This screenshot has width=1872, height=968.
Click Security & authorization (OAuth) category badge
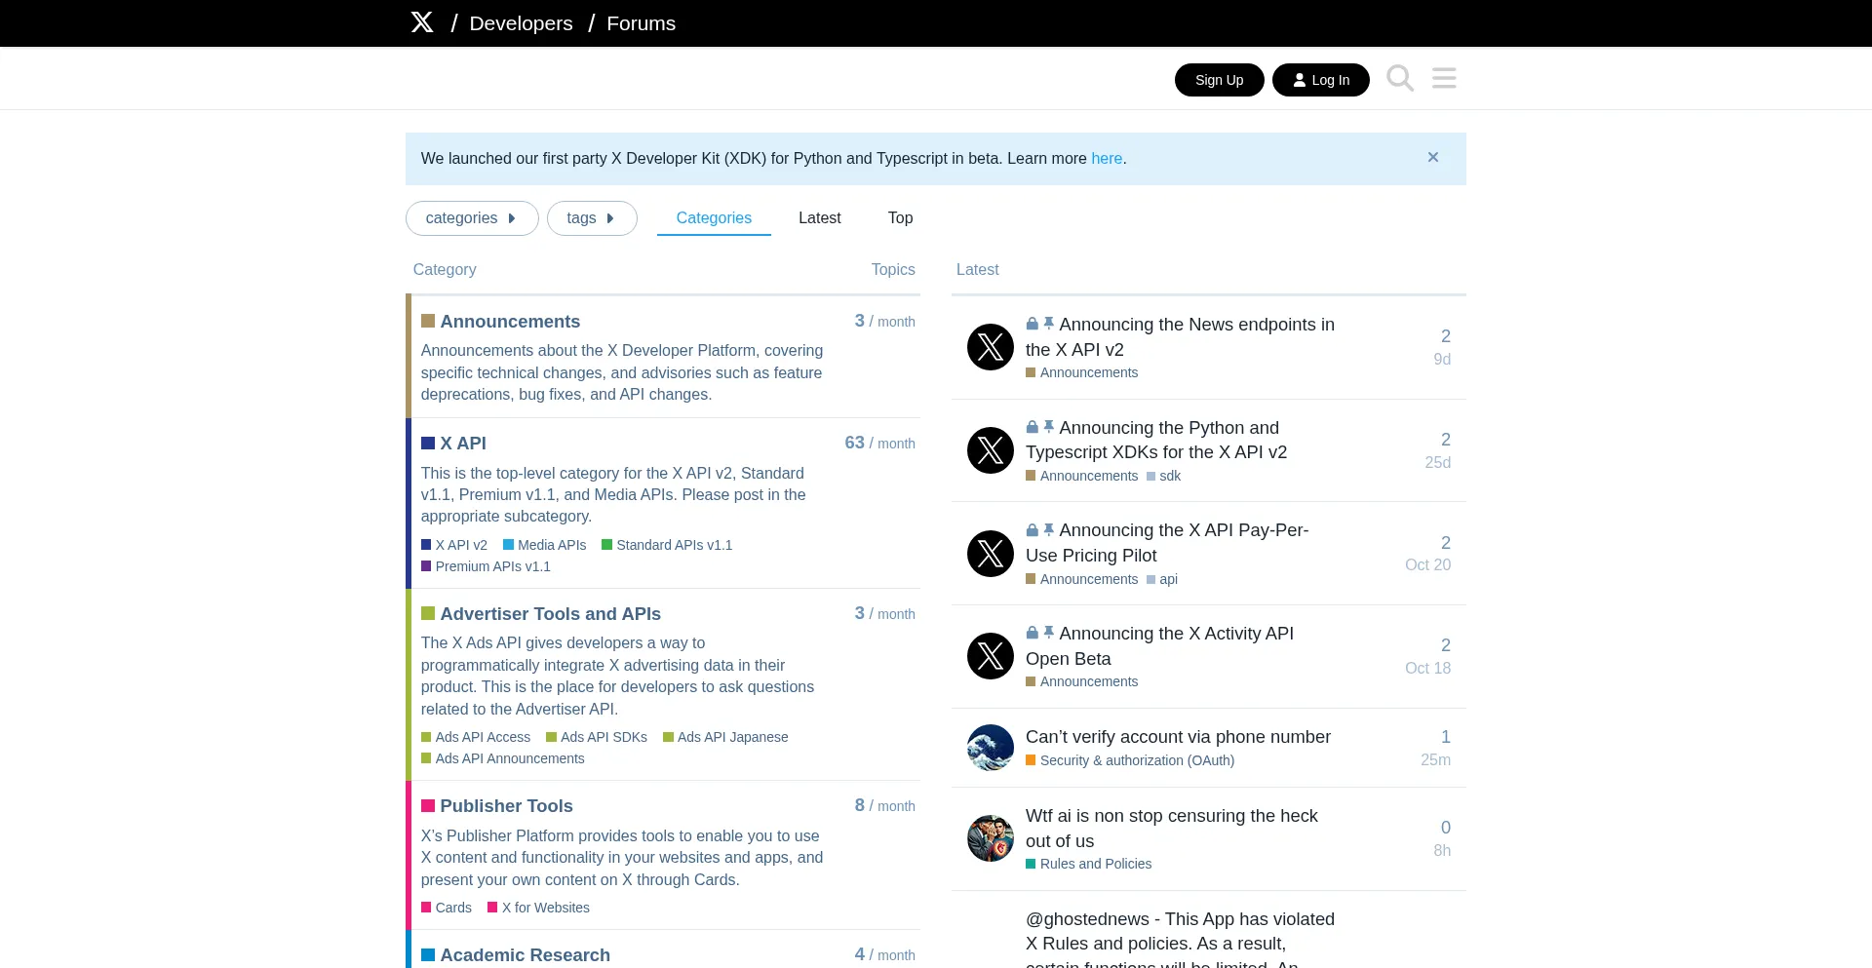[1130, 760]
